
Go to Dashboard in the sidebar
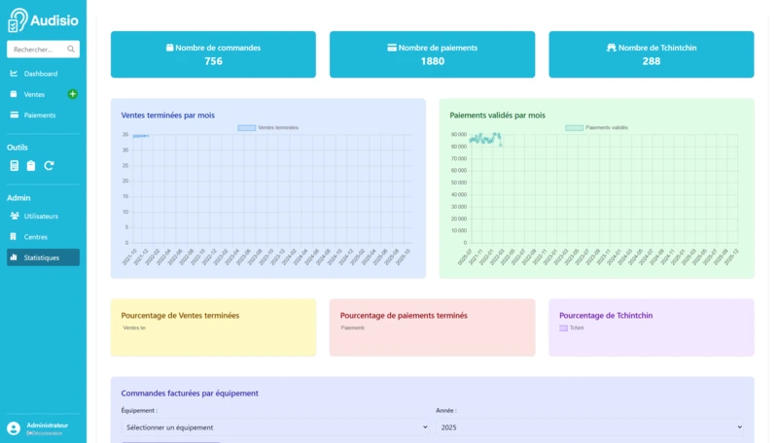pyautogui.click(x=40, y=74)
